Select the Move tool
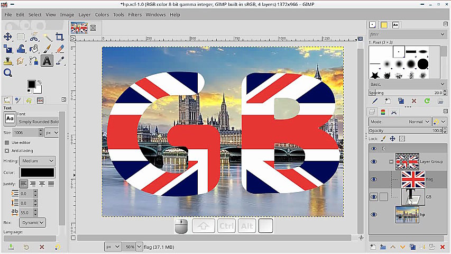This screenshot has width=451, height=254. 8,37
